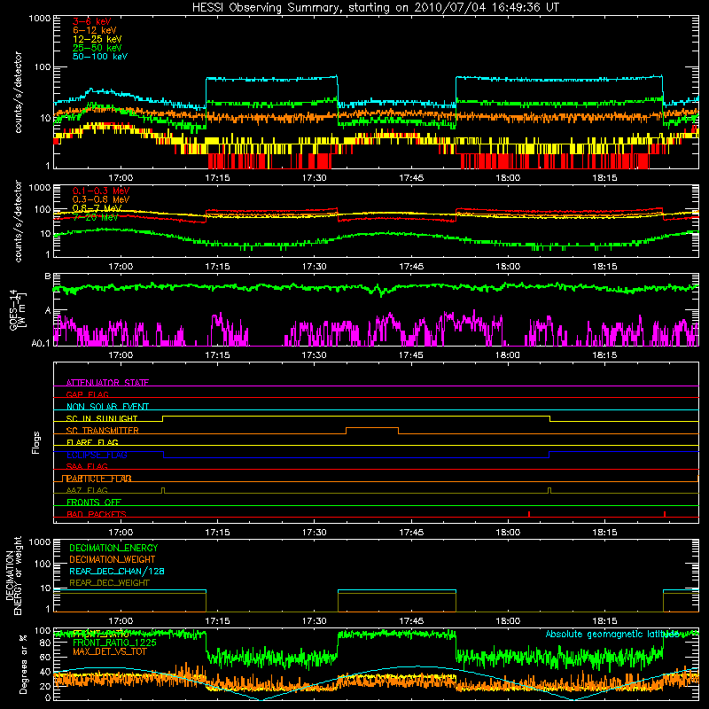The height and width of the screenshot is (709, 709).
Task: Click the 0.8-7 MeV legend label
Action: 97,208
